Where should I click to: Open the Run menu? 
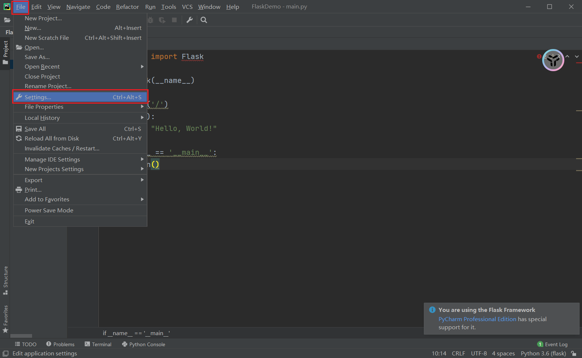pyautogui.click(x=150, y=7)
